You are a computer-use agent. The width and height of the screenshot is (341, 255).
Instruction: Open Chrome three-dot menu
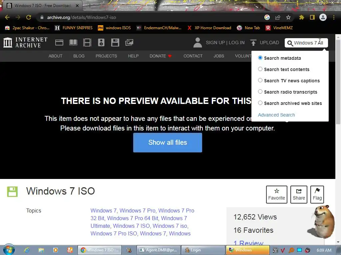tap(334, 17)
